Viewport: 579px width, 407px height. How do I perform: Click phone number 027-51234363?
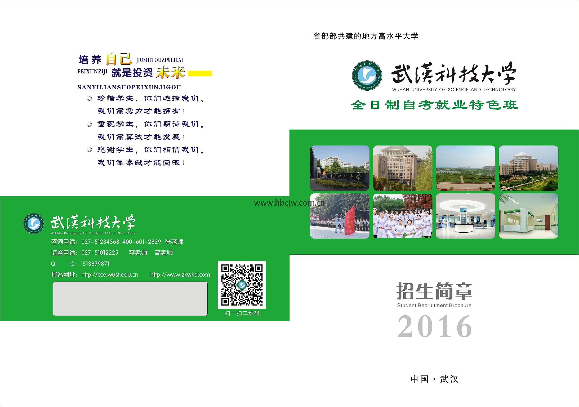pos(100,242)
